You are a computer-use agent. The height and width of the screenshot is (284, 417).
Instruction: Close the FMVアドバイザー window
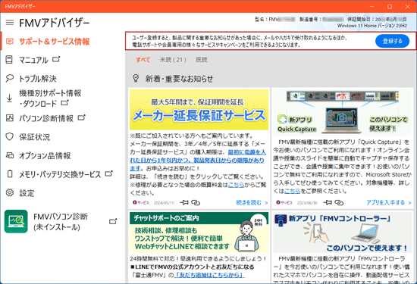(407, 6)
